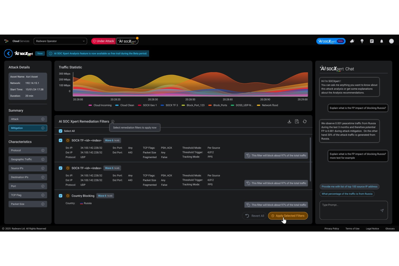The width and height of the screenshot is (399, 266).
Task: Uncheck the Country Blocking filter checkbox
Action: click(x=60, y=196)
